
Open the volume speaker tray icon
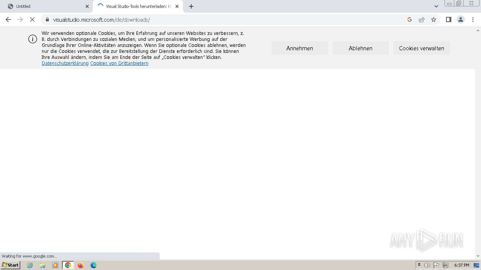427,265
